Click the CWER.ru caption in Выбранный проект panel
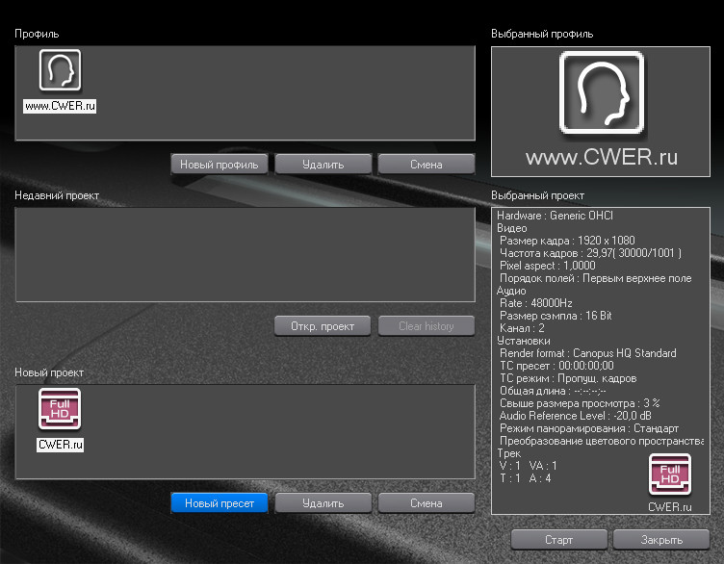Viewport: 724px width, 564px height. pos(671,505)
